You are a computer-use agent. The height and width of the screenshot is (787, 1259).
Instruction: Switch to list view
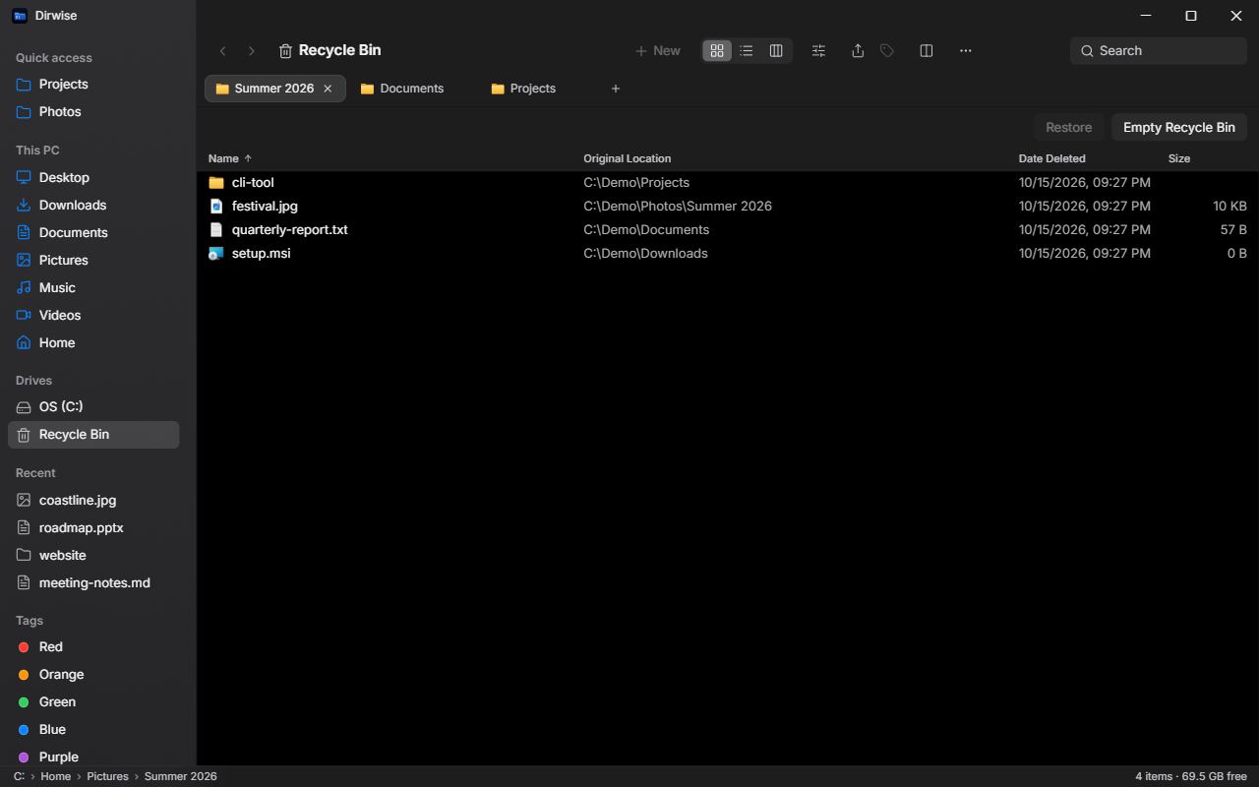[747, 51]
